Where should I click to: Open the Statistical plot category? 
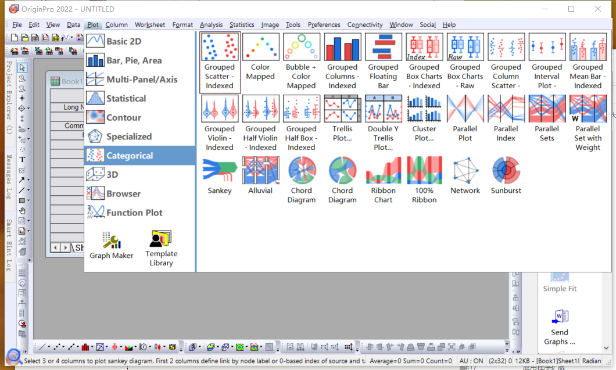coord(140,98)
